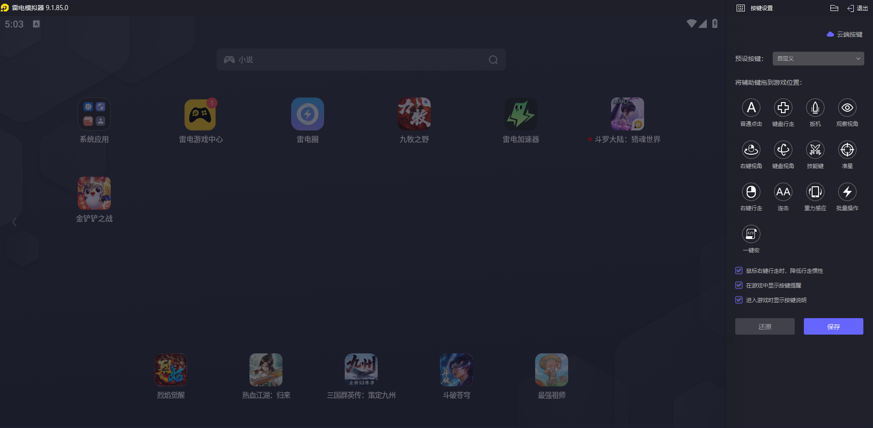
Task: Open the 金铲铲之战 game
Action: (x=94, y=193)
